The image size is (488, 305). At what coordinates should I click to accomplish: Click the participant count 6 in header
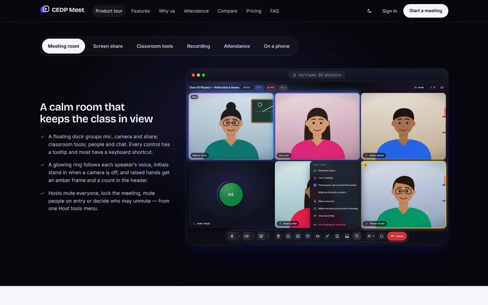(x=432, y=87)
